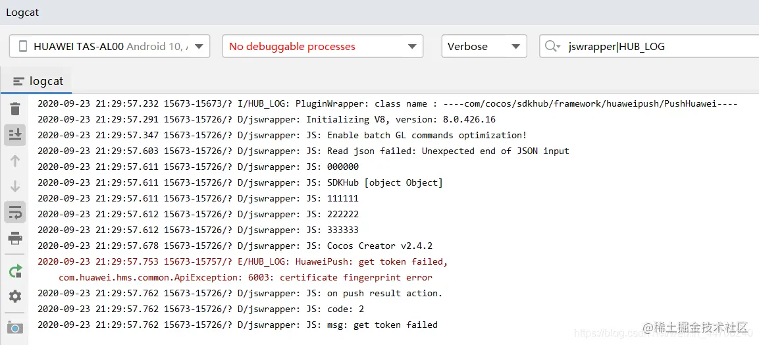This screenshot has width=759, height=345.
Task: Print the logcat output
Action: tap(15, 238)
